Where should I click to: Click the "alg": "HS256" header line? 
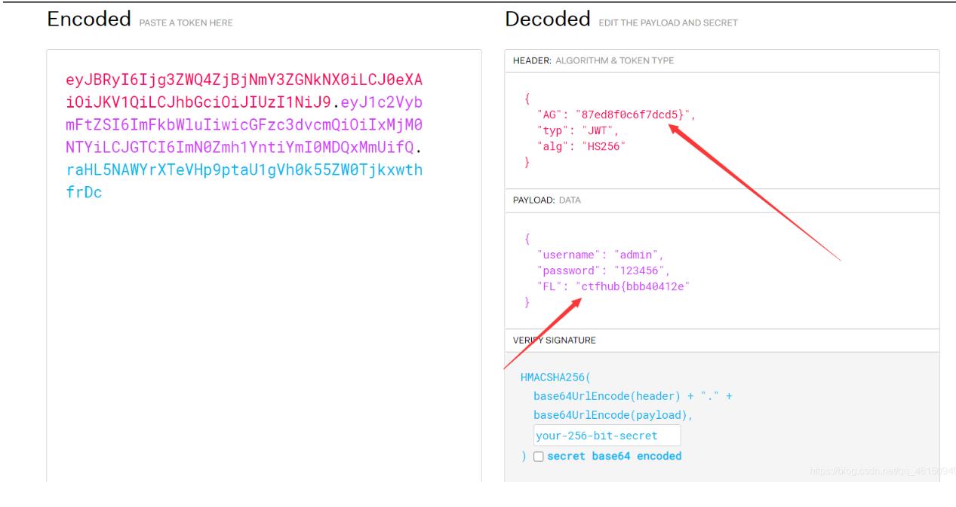tap(581, 146)
